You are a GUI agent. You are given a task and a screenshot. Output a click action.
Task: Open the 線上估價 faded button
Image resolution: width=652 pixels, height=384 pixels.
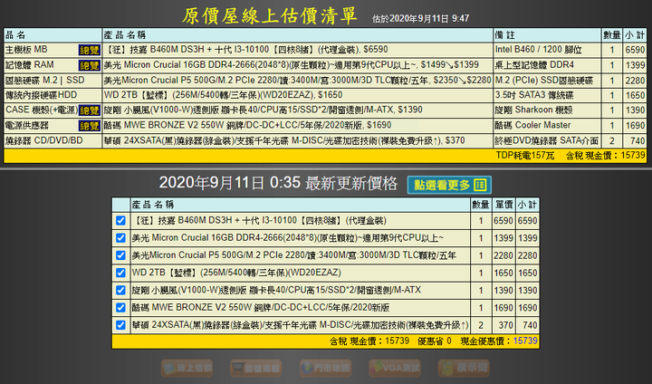(187, 369)
